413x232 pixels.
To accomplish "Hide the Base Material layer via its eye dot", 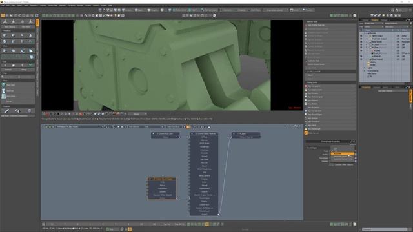I will click(x=361, y=59).
